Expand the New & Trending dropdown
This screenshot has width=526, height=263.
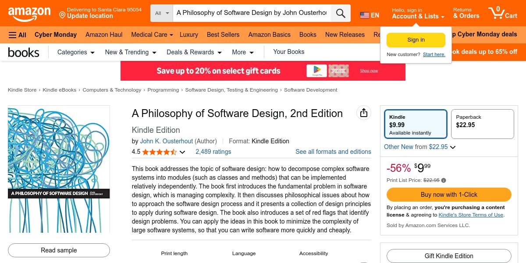tap(131, 52)
